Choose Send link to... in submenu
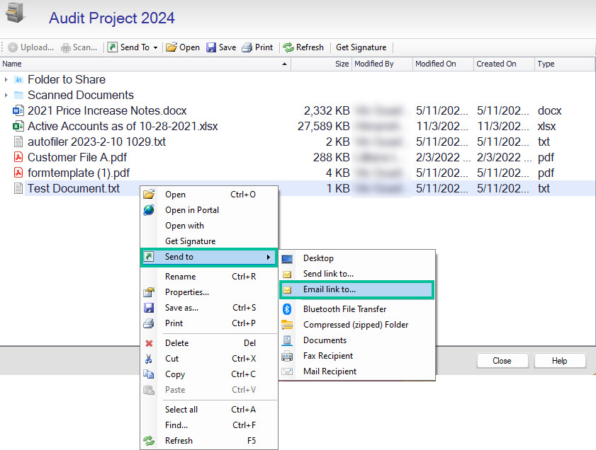The height and width of the screenshot is (450, 596). coord(357,274)
